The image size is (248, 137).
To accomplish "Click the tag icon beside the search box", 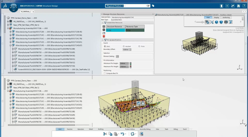I will [153, 6].
